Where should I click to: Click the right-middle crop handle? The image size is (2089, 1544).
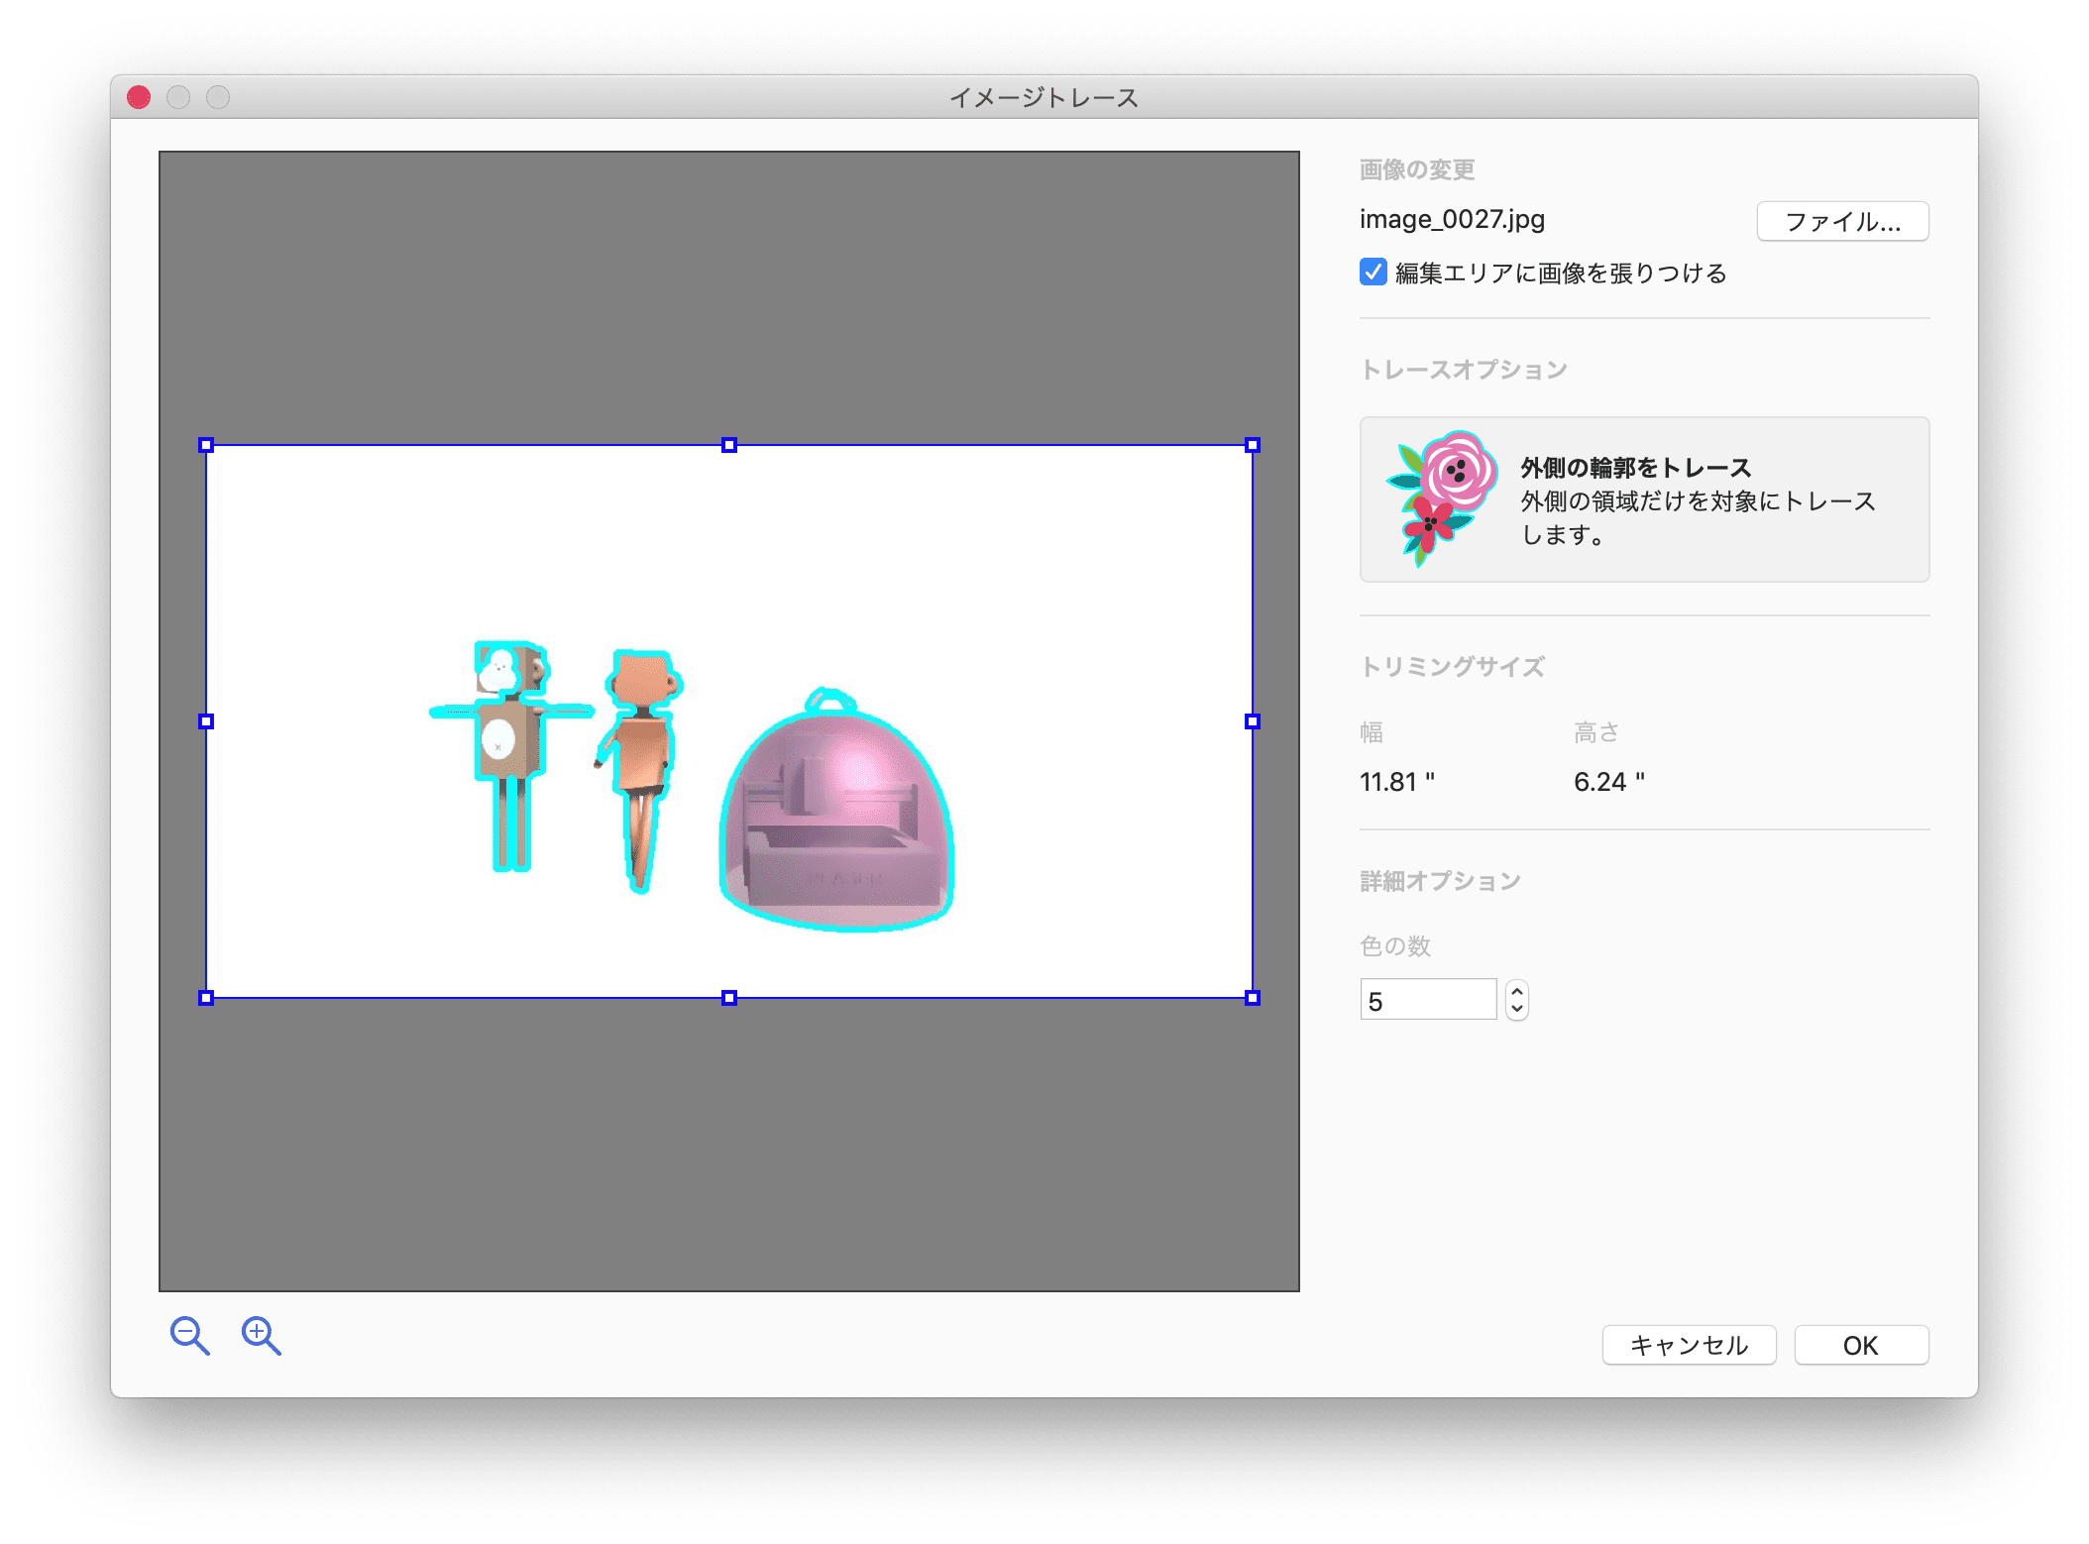click(1253, 721)
